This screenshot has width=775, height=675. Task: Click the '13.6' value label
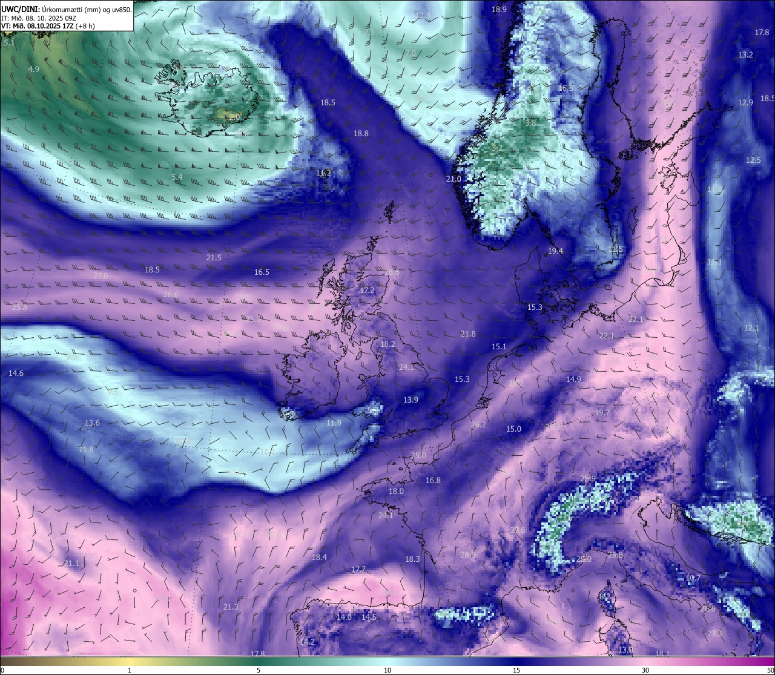pyautogui.click(x=92, y=423)
